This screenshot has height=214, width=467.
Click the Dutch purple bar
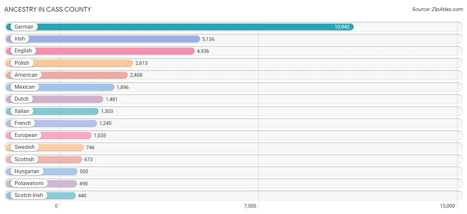[55, 99]
